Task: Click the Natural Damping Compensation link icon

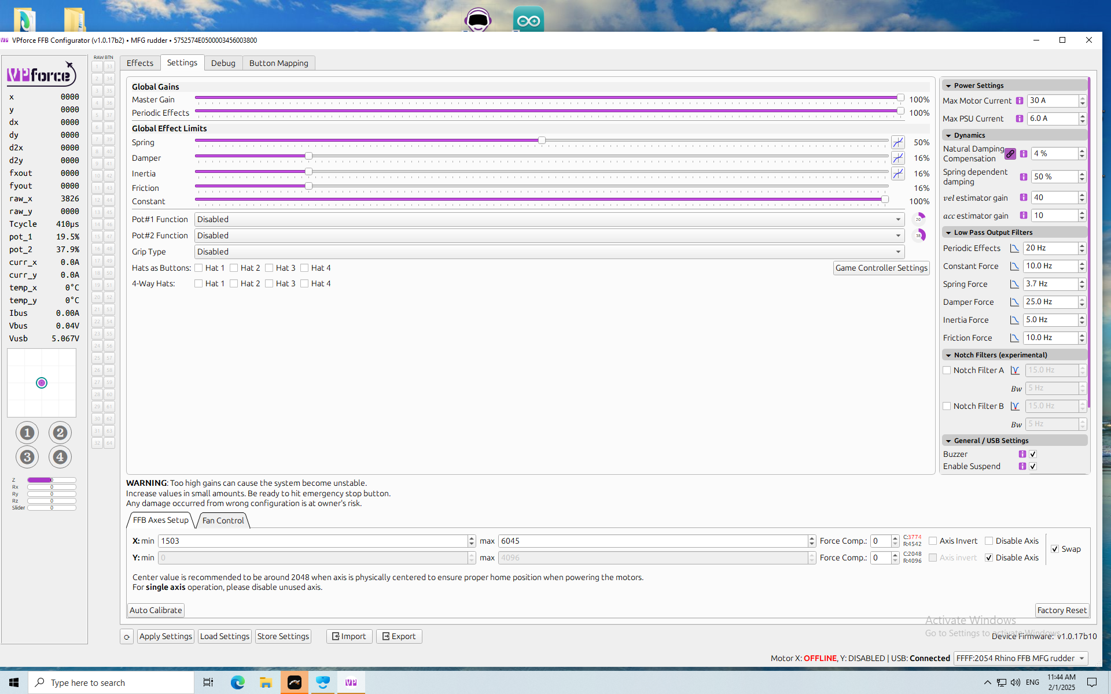Action: (1010, 154)
